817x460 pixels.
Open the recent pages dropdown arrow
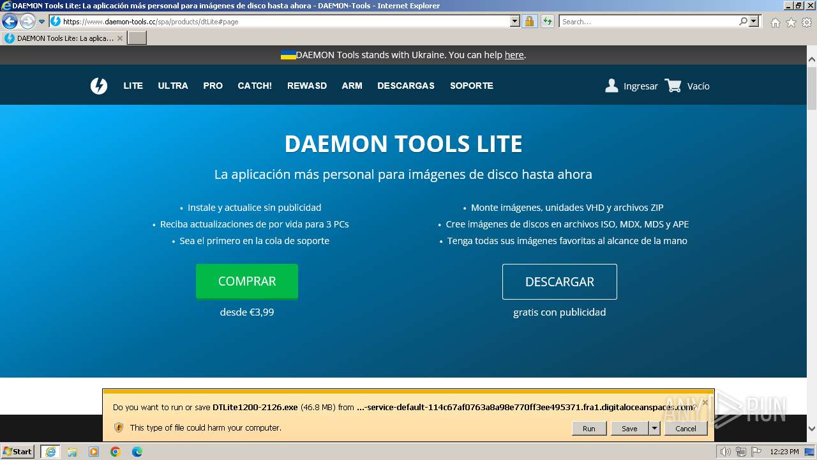click(42, 22)
